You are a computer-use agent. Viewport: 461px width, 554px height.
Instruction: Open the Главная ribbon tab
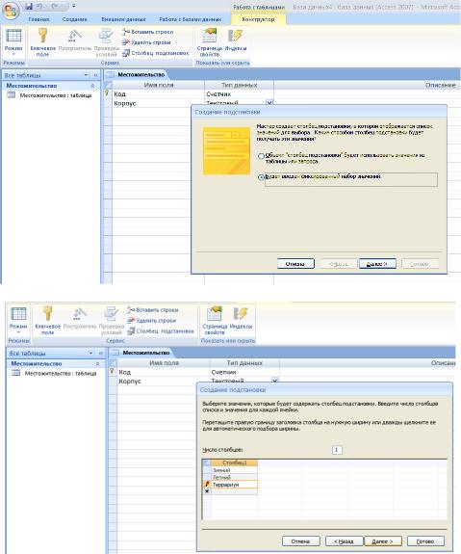pos(38,19)
